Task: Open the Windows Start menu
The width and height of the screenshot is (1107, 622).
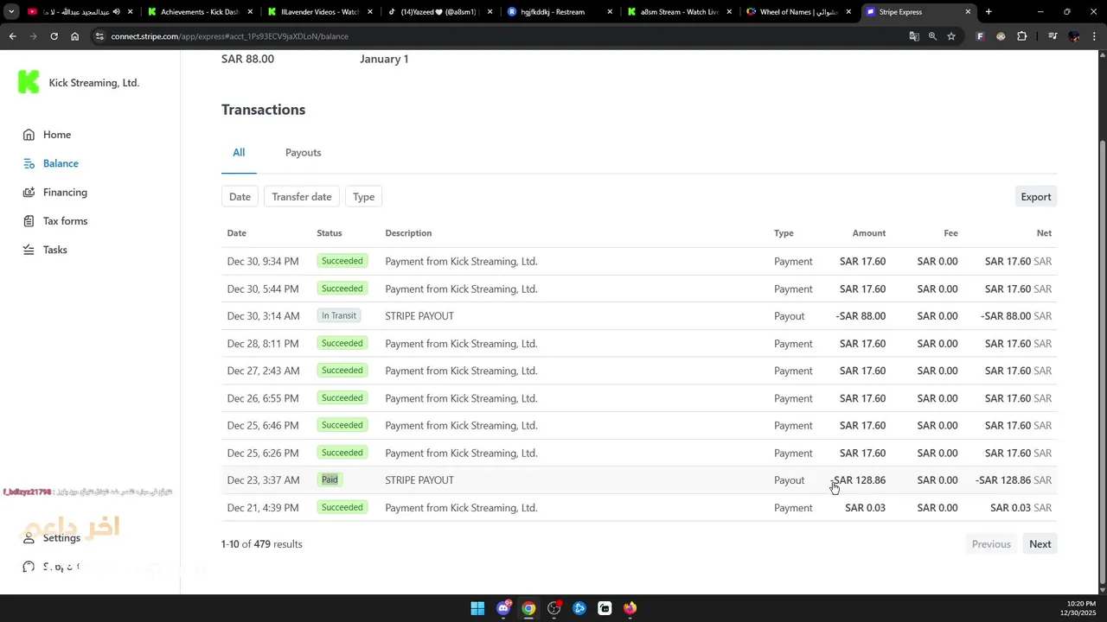Action: pos(477,608)
